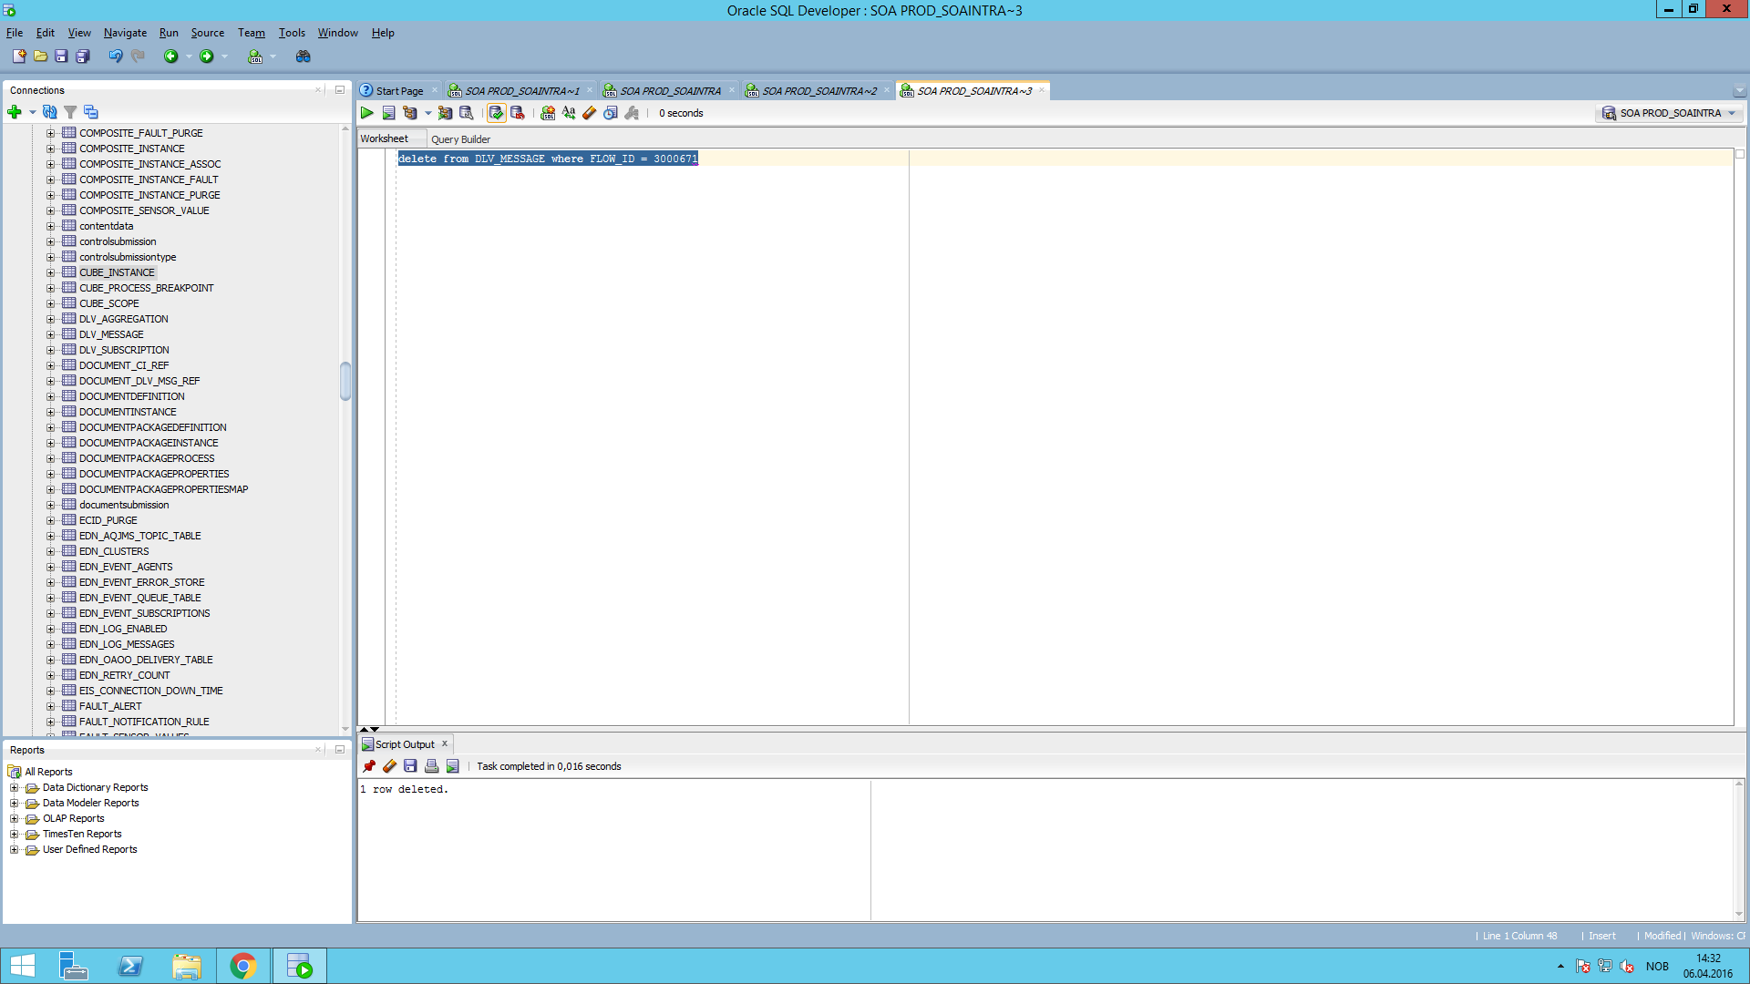Viewport: 1750px width, 984px height.
Task: Open the Tools menu
Action: click(x=292, y=33)
